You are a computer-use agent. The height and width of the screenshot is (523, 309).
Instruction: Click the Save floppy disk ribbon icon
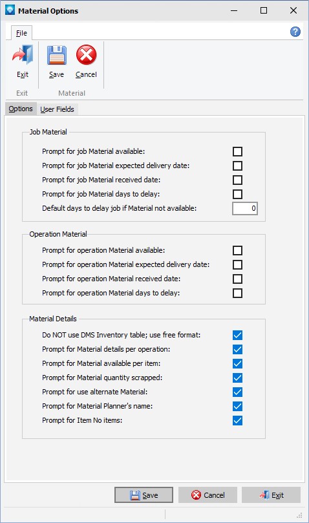point(56,55)
